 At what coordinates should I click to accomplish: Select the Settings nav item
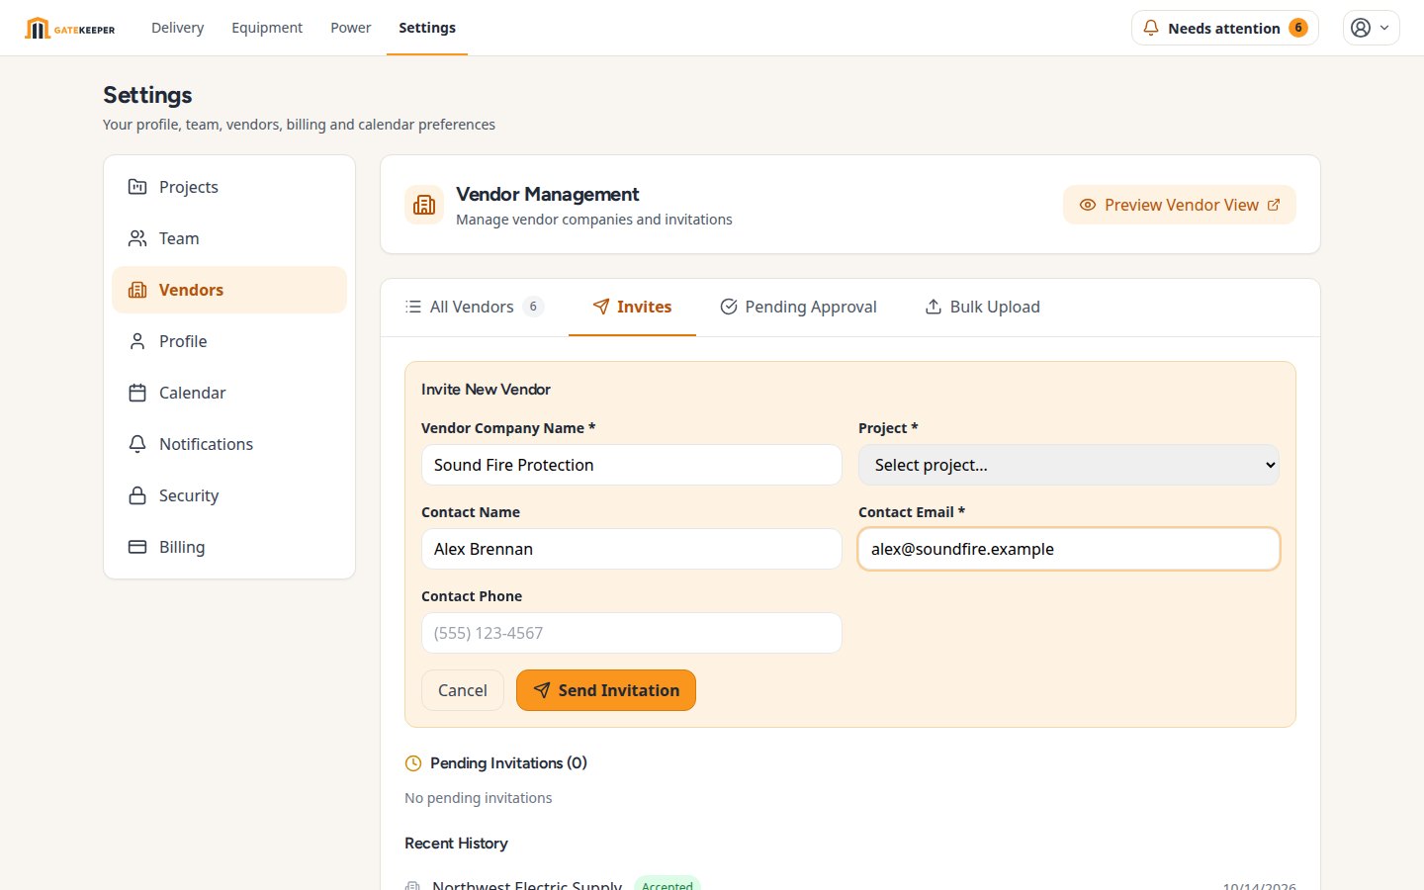[x=427, y=28]
